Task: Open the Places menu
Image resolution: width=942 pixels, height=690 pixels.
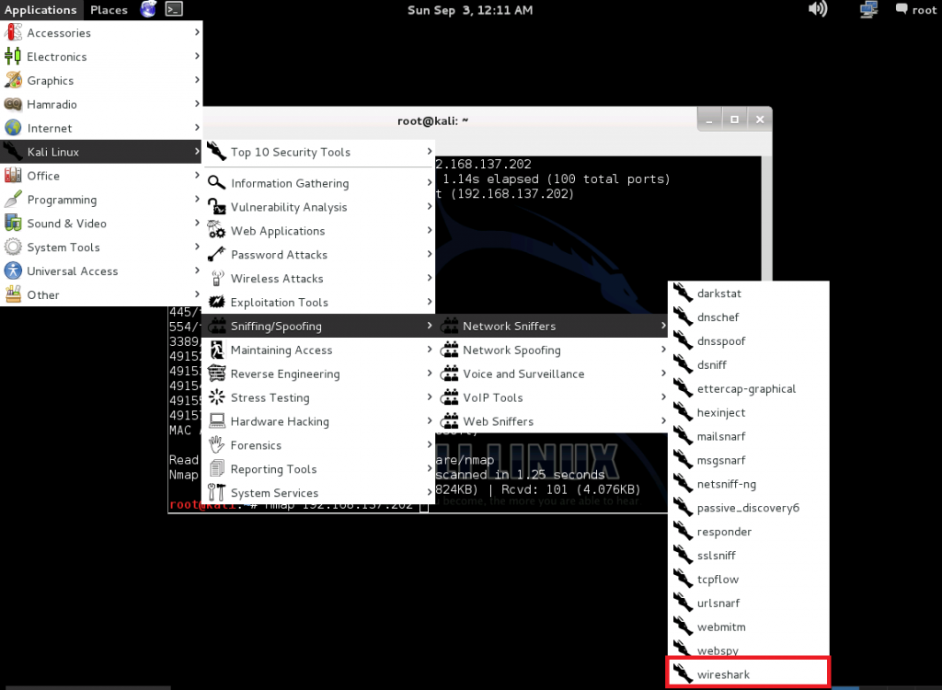Action: pos(109,9)
